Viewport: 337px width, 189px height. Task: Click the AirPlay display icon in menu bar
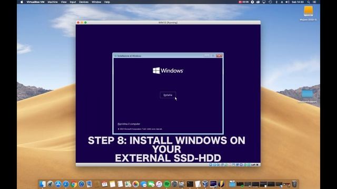264,2
